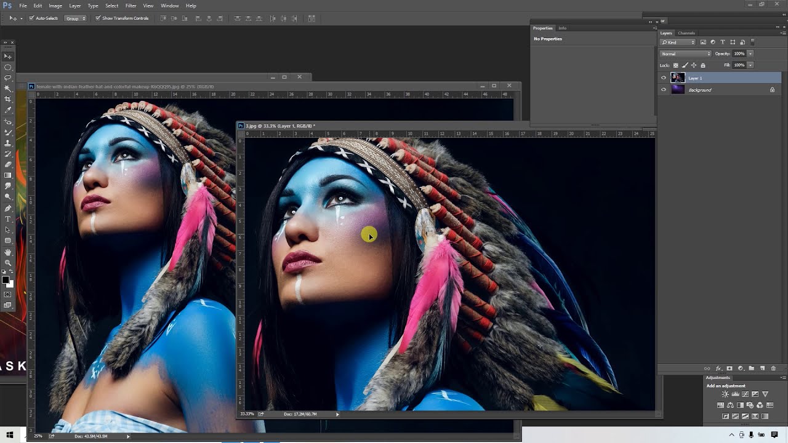Hide the Background layer eye icon
Image resolution: width=788 pixels, height=443 pixels.
(664, 90)
